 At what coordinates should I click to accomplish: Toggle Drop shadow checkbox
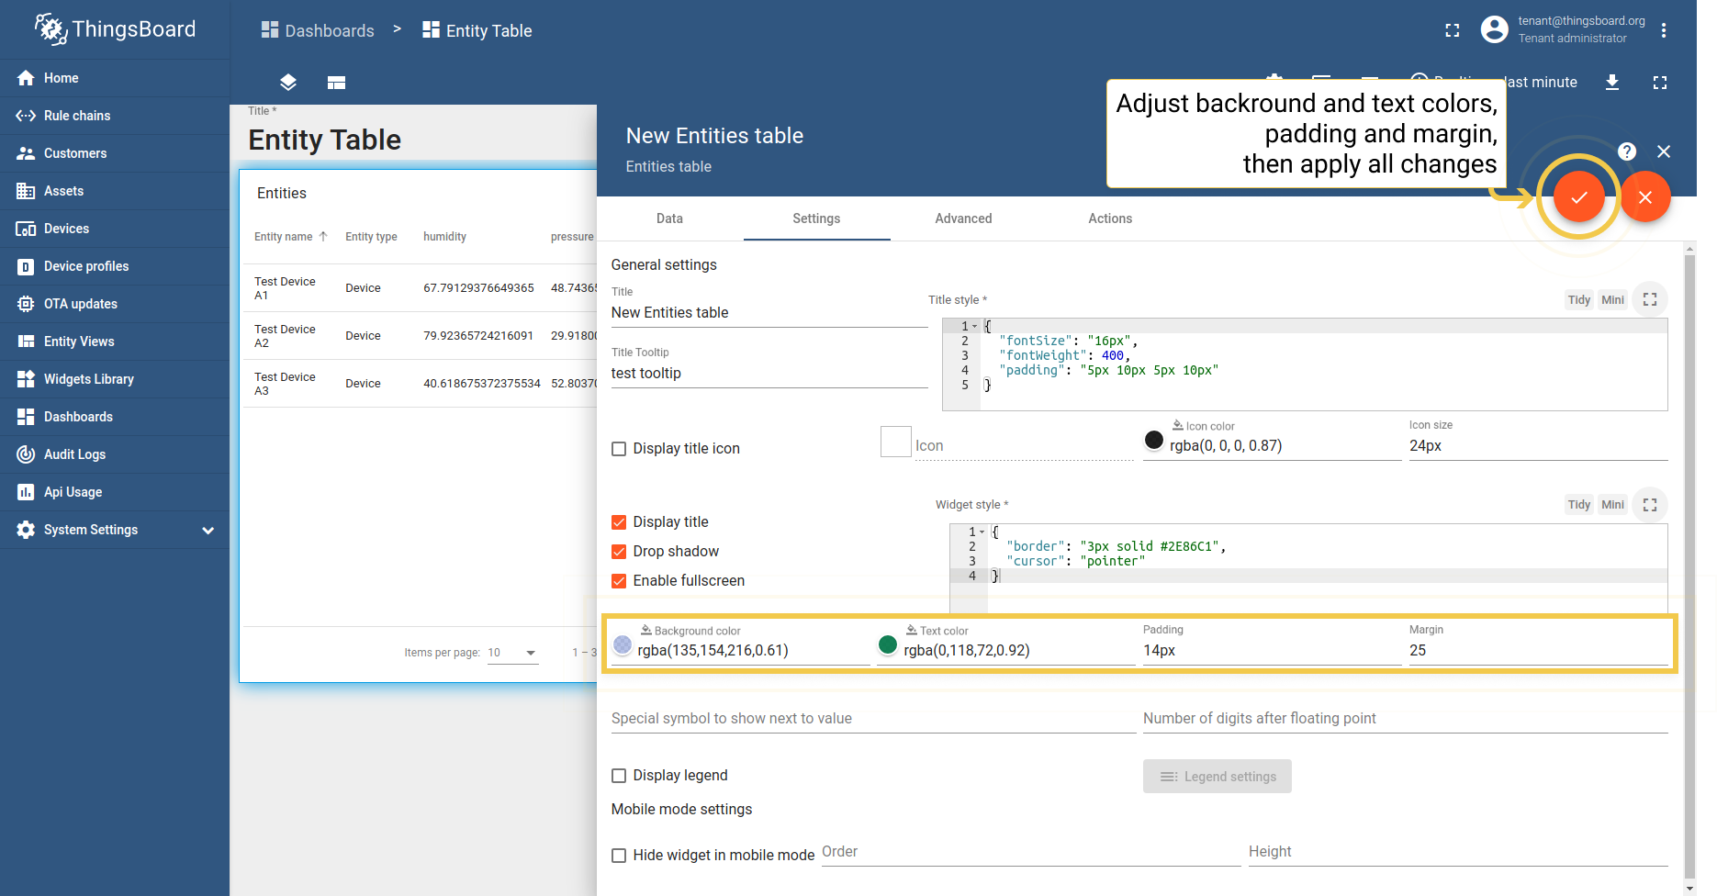(x=619, y=552)
